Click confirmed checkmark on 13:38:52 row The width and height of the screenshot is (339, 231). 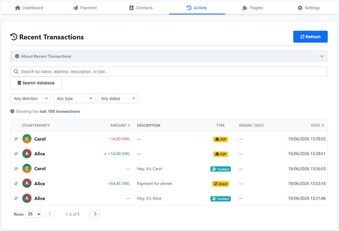coord(16,139)
